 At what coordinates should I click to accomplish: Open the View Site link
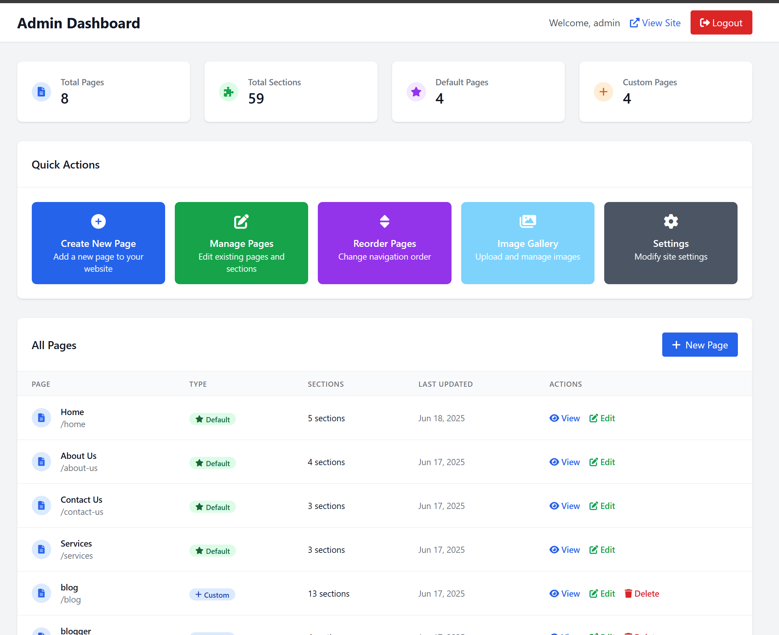click(x=655, y=23)
